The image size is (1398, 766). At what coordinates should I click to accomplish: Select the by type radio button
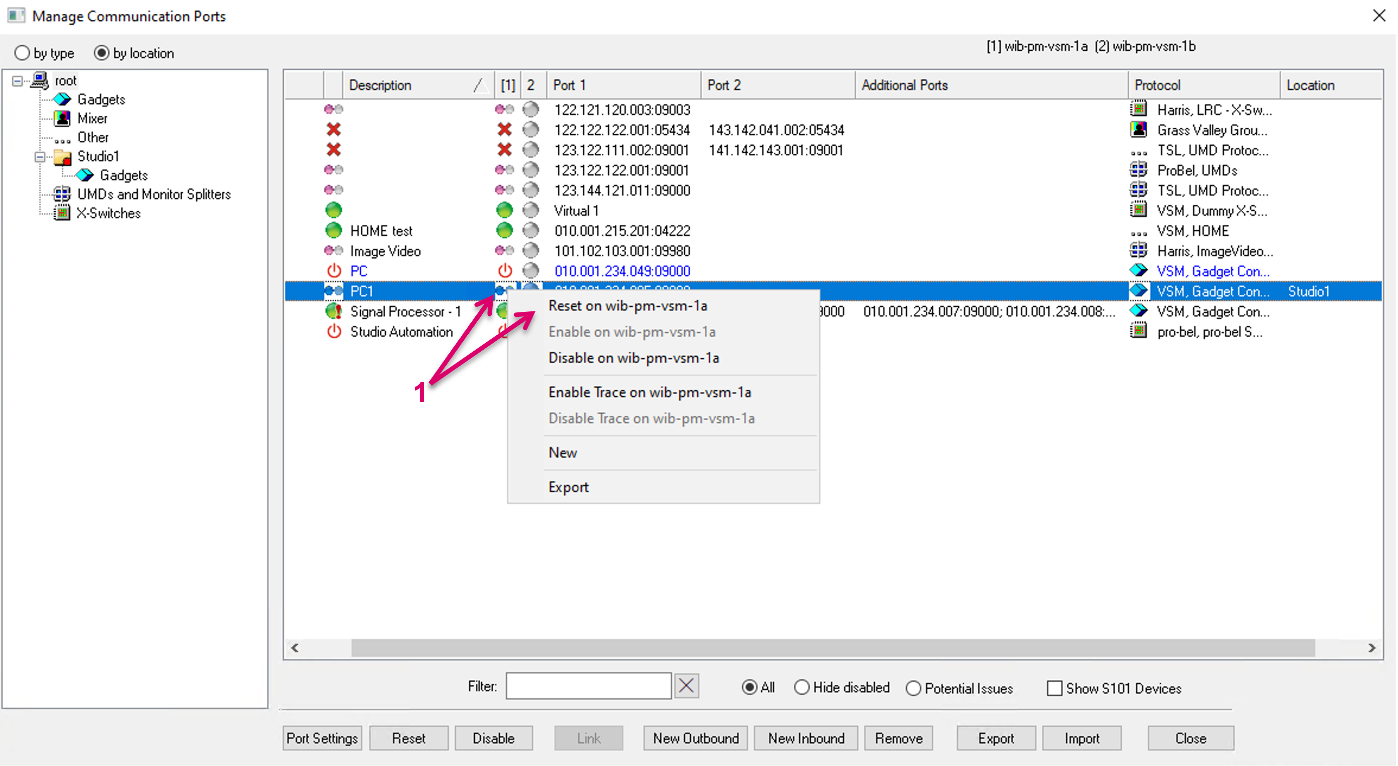coord(22,53)
